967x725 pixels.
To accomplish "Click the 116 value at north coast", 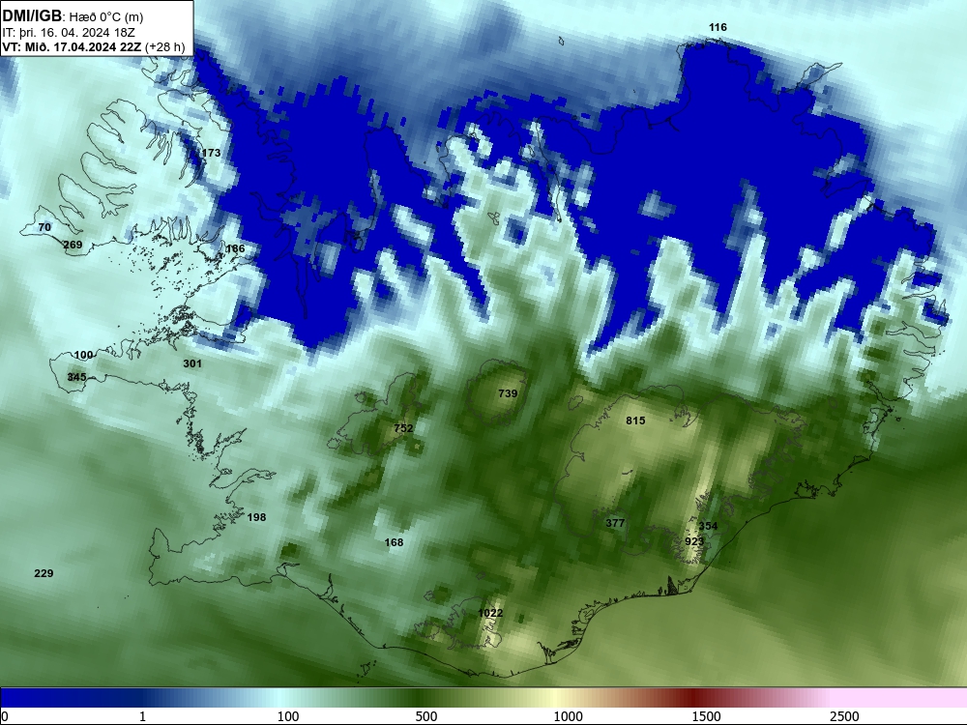I will [718, 27].
